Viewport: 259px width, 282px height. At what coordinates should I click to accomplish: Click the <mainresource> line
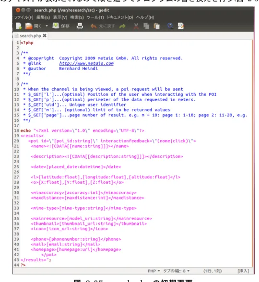click(x=91, y=219)
